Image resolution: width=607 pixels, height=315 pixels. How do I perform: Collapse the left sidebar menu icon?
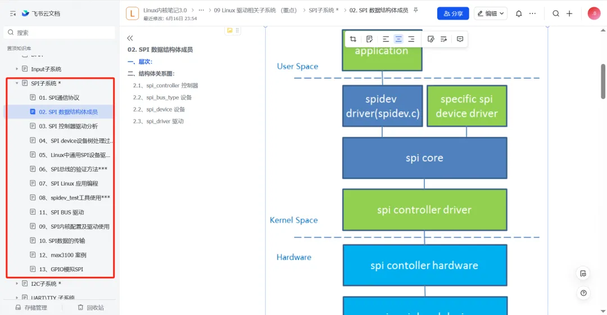pos(13,13)
